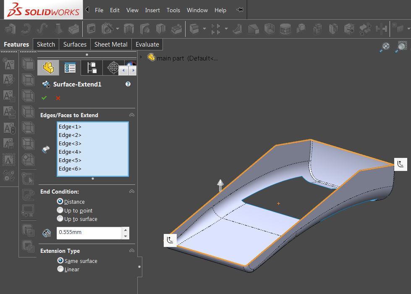Open the Insert menu
Screen dimensions: 411x294
click(x=152, y=10)
